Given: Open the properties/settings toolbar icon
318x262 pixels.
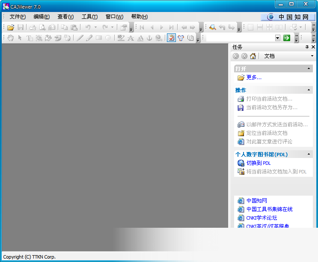Looking at the screenshot, I should pyautogui.click(x=123, y=27).
